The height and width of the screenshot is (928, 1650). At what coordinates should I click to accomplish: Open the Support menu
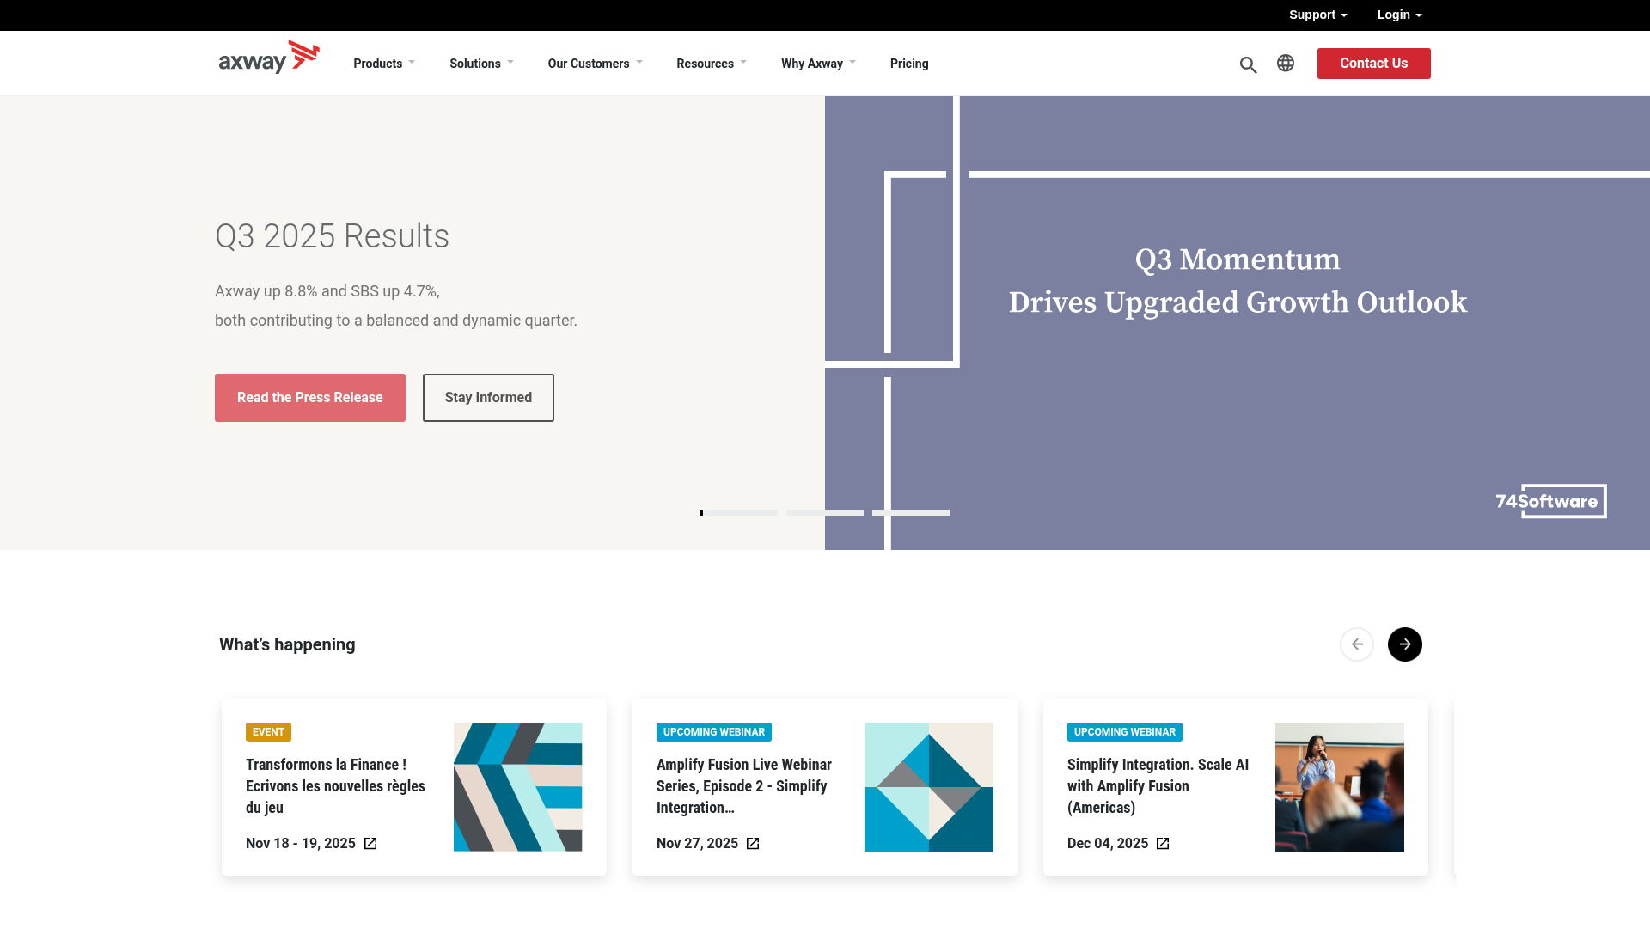[1317, 15]
